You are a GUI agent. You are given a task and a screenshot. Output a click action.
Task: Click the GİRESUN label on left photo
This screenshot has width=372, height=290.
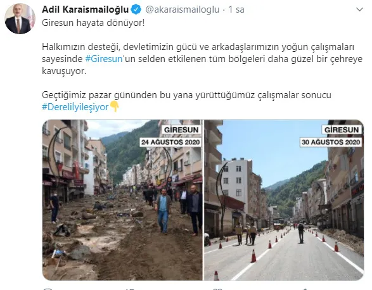(x=181, y=130)
